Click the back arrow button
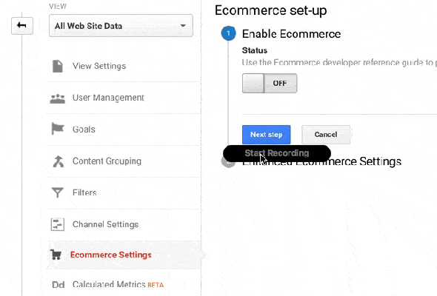Screen dimensions: 437x296 (22, 26)
